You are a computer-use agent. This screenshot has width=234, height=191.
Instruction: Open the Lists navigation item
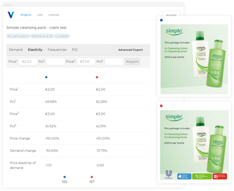tap(40, 15)
